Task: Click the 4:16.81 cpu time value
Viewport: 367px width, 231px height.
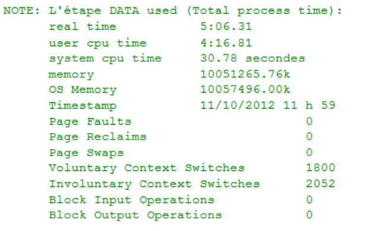Action: [x=226, y=43]
